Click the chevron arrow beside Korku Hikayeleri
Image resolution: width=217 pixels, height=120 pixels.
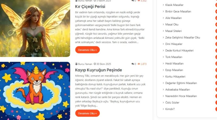click(163, 77)
